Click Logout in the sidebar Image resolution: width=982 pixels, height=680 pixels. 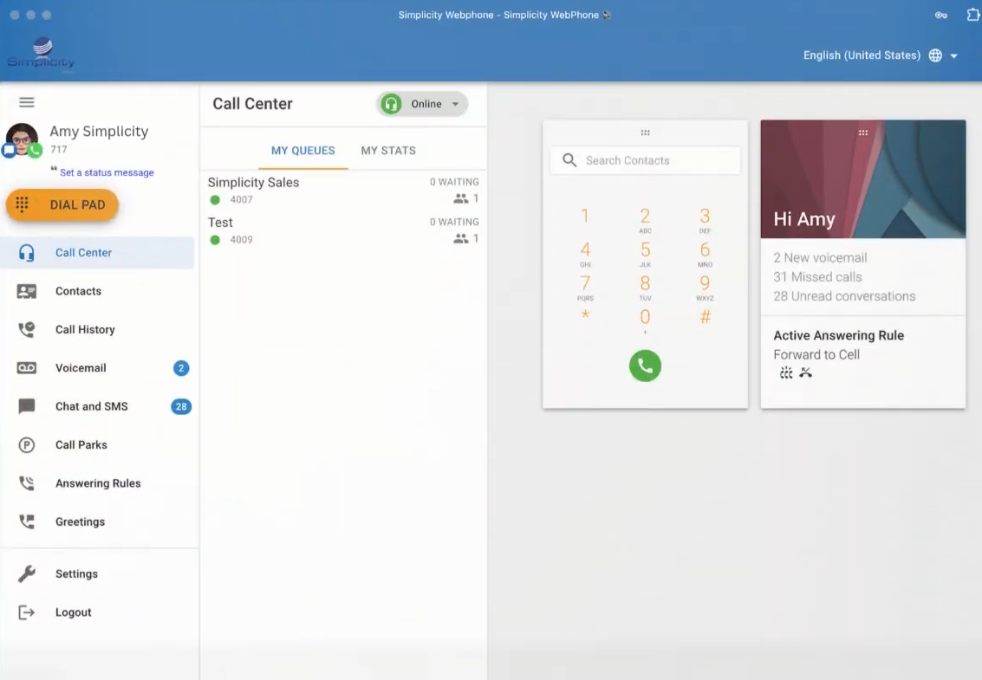point(97,612)
